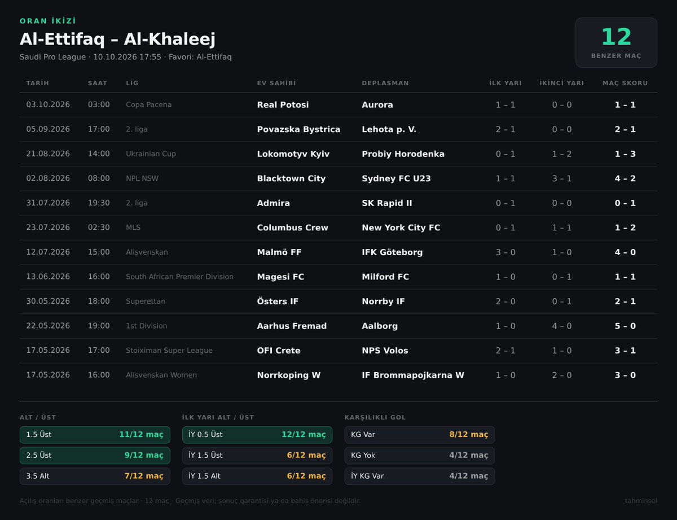Screen dimensions: 677x520
Task: Select the Al-Ettifaq – Al-Khaleej match title
Action: pos(117,39)
